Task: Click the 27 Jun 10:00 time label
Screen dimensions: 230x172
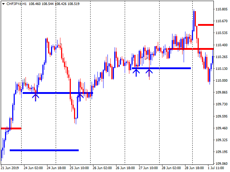Action: click(148, 168)
